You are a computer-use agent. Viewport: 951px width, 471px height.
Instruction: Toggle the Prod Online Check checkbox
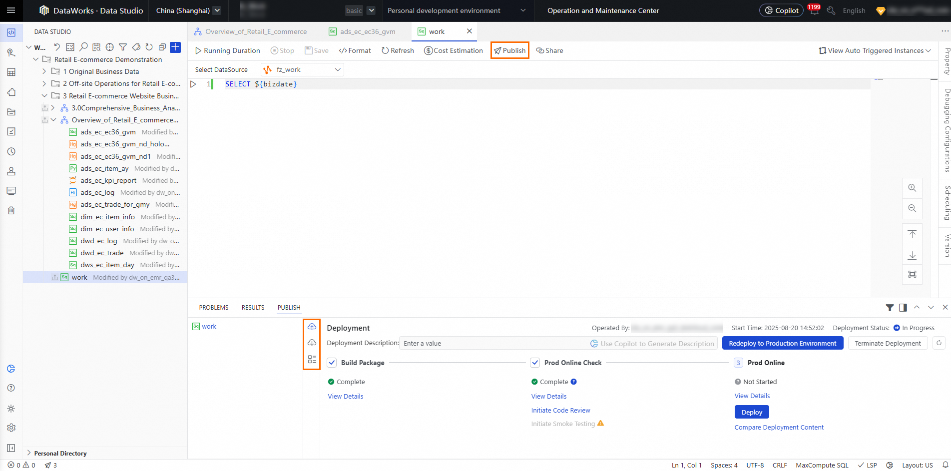coord(535,363)
